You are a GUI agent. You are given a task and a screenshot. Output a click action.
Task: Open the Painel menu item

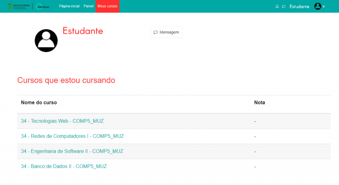[89, 6]
